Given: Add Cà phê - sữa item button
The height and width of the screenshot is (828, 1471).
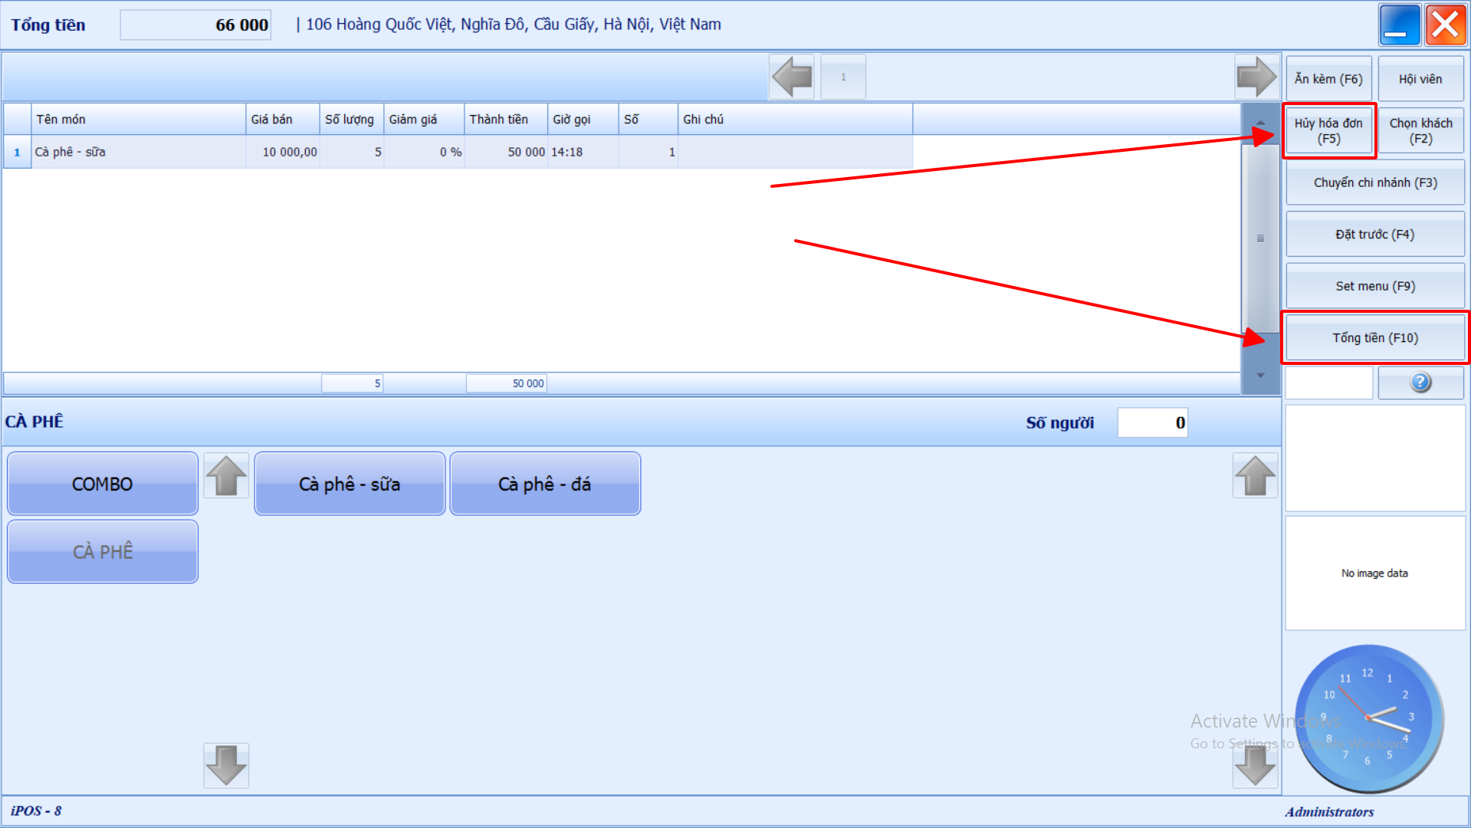Looking at the screenshot, I should click(x=350, y=484).
